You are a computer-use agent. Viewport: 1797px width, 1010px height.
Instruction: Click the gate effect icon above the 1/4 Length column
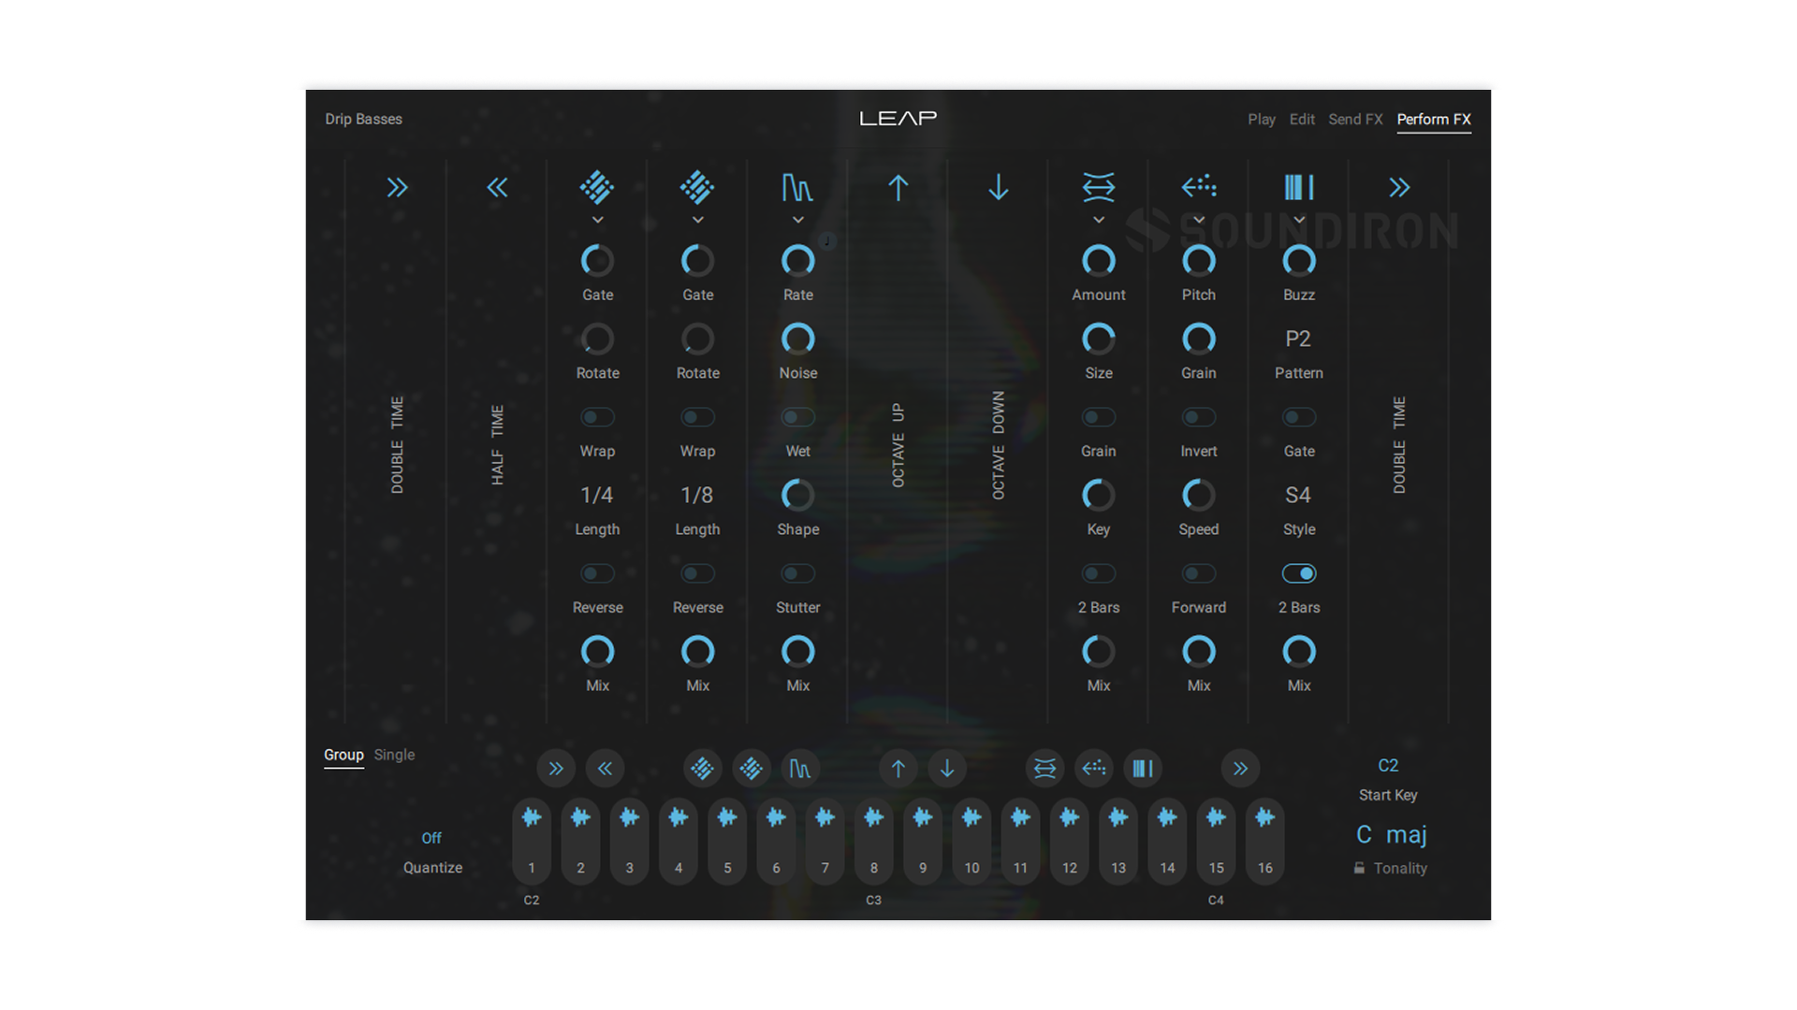coord(597,187)
